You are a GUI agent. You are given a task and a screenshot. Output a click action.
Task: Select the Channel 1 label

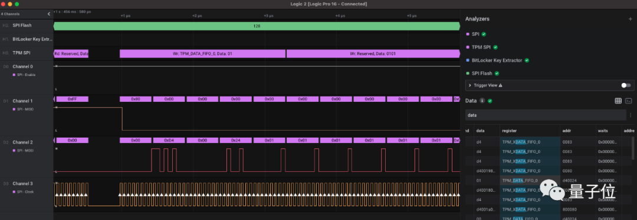(23, 101)
